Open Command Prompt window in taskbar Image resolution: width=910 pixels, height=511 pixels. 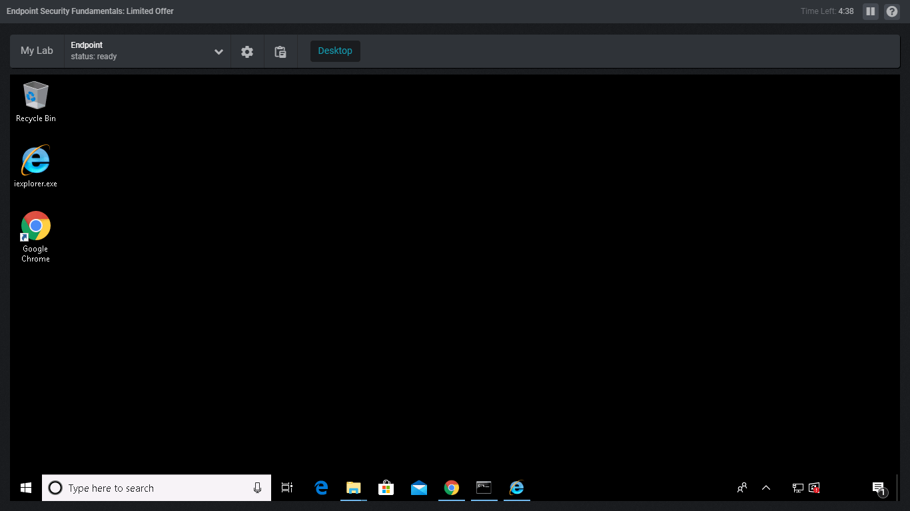tap(484, 488)
